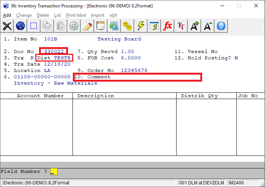Open the eXit menu
The width and height of the screenshot is (265, 187).
click(113, 15)
